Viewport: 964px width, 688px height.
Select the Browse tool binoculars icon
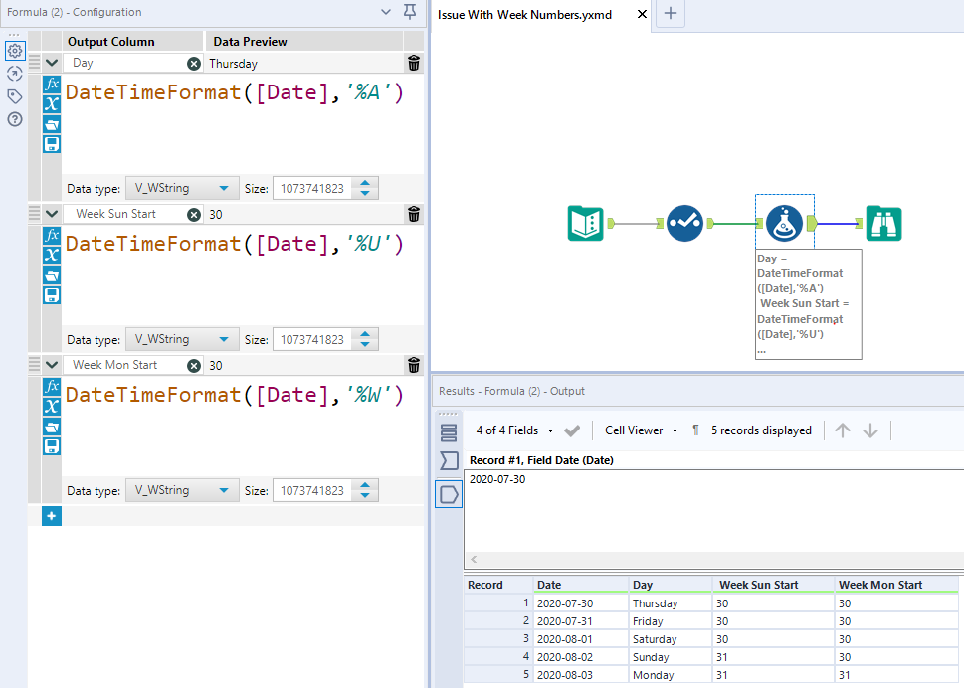click(883, 223)
